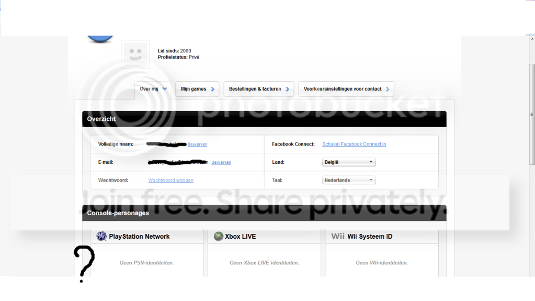Click Bewerken next to E-mail
The height and width of the screenshot is (301, 535).
[221, 163]
